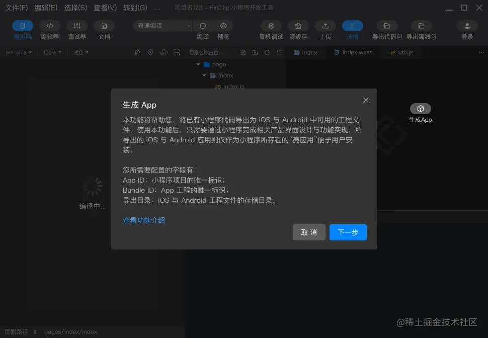Open the 普通编译 compile mode dropdown
This screenshot has width=488, height=338.
click(162, 25)
